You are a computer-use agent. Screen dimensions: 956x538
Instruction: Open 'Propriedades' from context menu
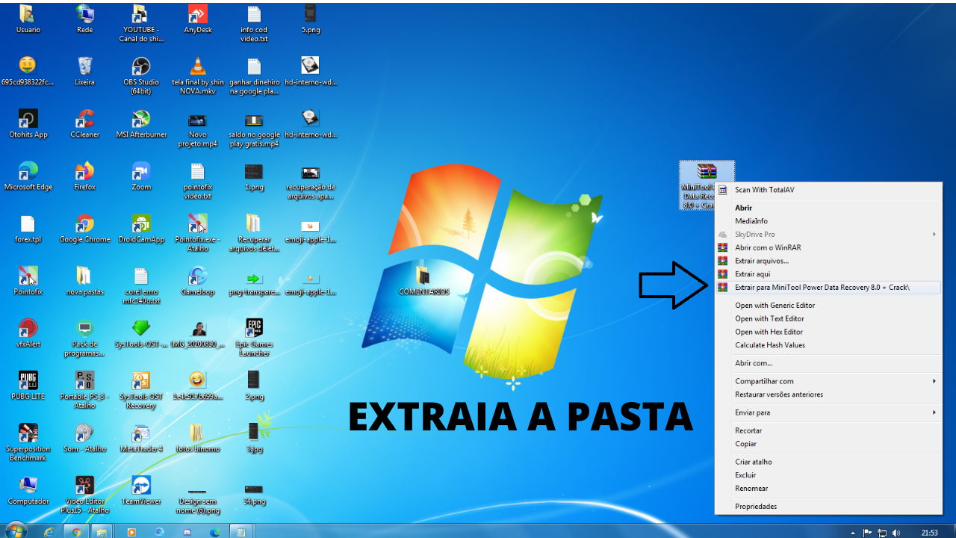point(828,507)
